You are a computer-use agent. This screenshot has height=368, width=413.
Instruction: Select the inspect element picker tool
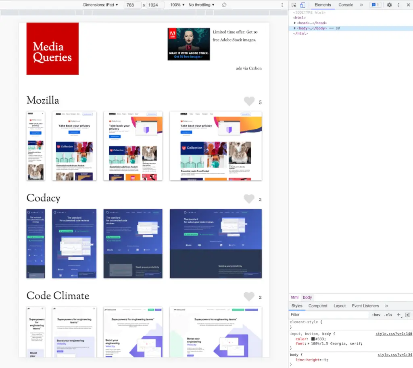294,5
